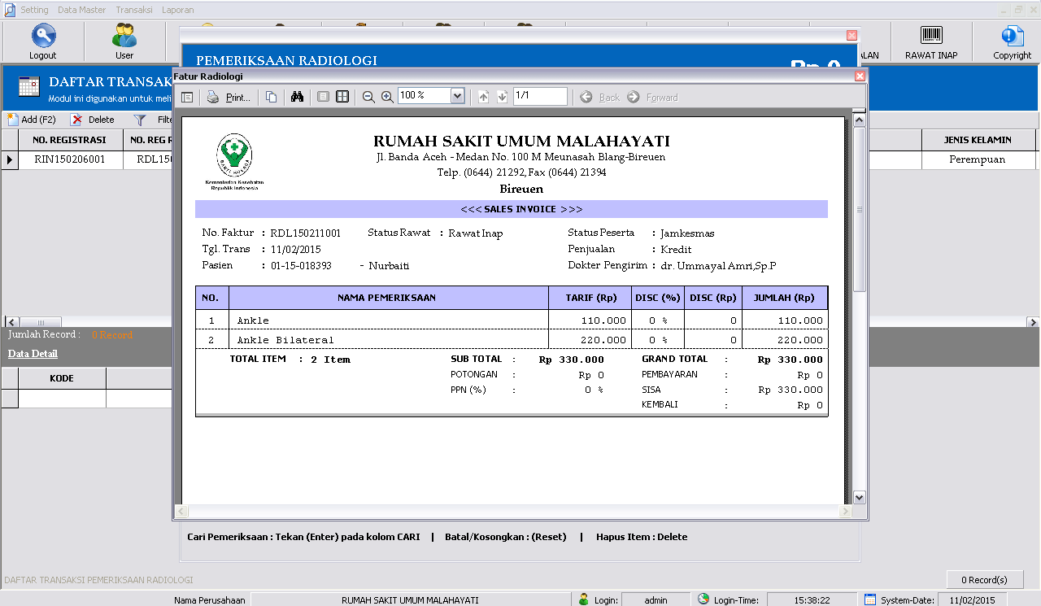Select cell RIN150206001
This screenshot has height=606, width=1041.
69,159
